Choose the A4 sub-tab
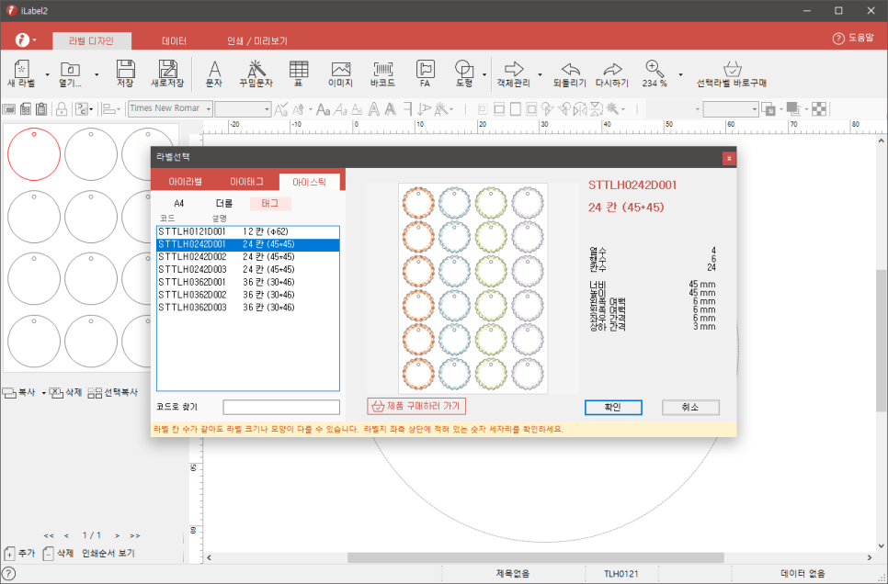Image resolution: width=888 pixels, height=584 pixels. coord(179,203)
